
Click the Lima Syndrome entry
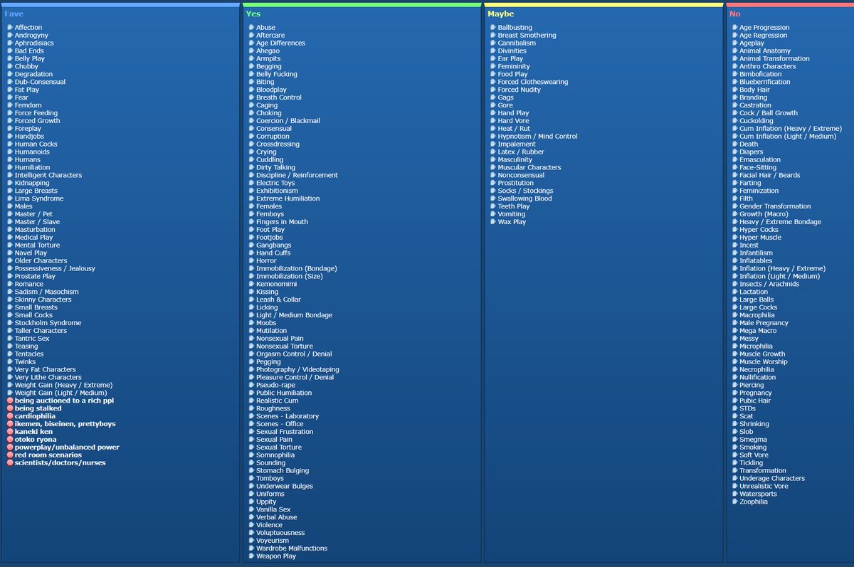click(39, 198)
